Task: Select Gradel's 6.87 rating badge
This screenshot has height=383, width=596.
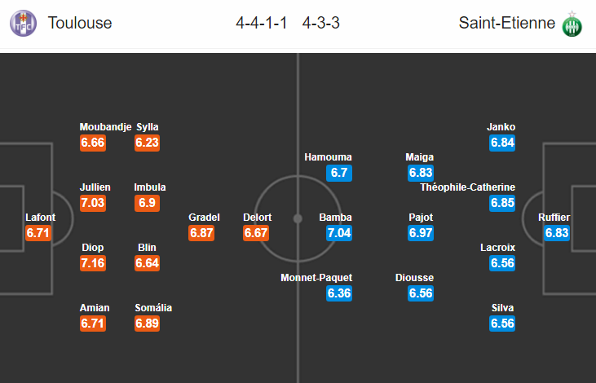Action: tap(201, 233)
